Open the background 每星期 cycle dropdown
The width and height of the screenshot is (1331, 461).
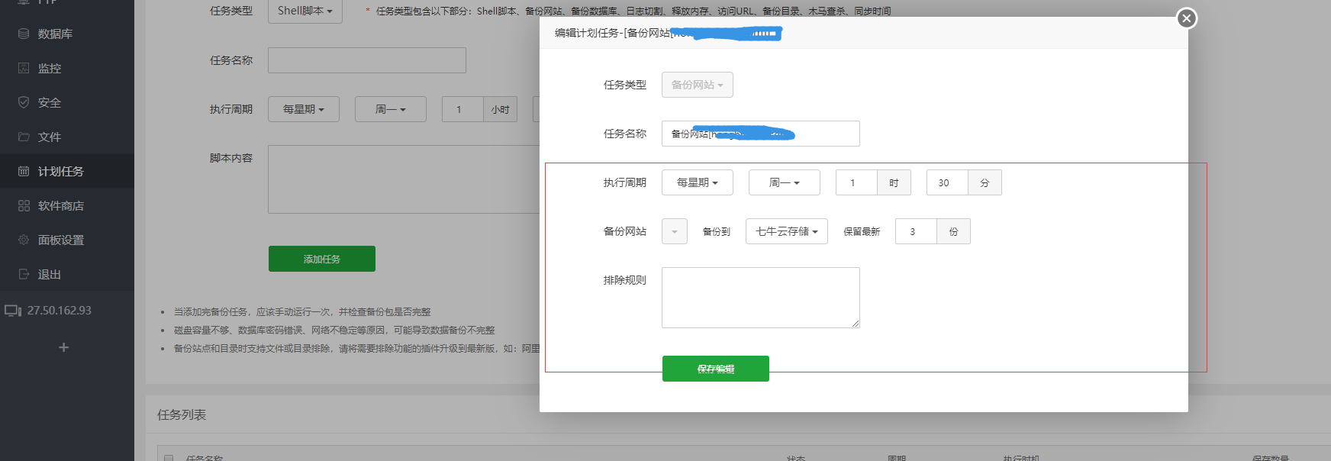tap(304, 109)
